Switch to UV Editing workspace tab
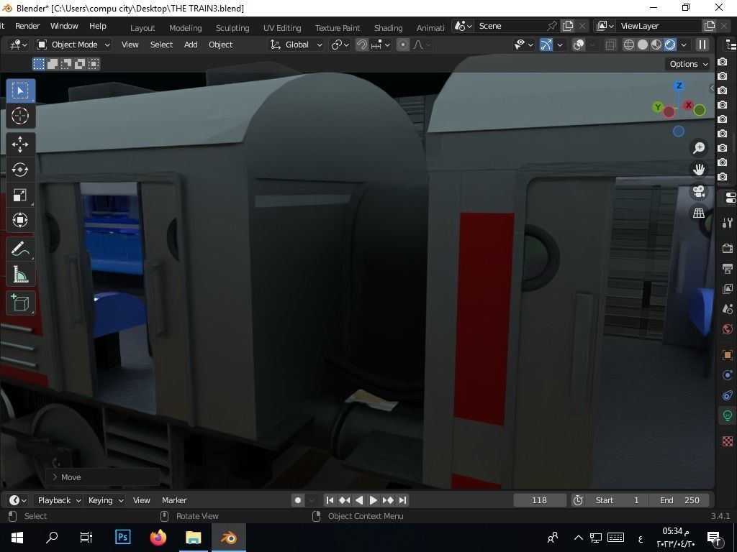 coord(282,28)
